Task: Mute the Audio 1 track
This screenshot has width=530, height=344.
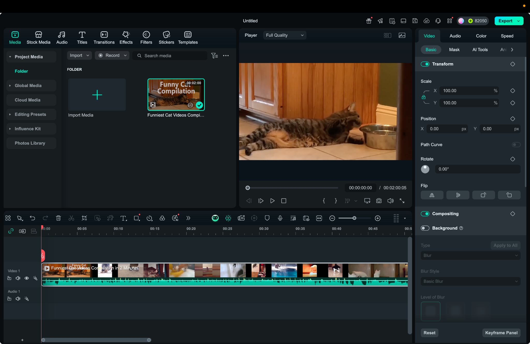Action: [x=18, y=299]
